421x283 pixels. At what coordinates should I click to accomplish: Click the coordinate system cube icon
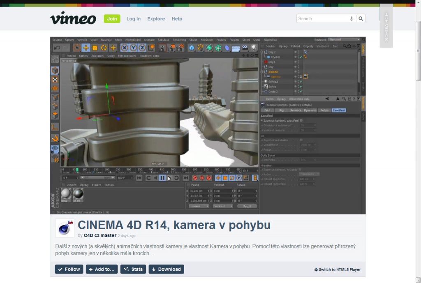coord(151,48)
